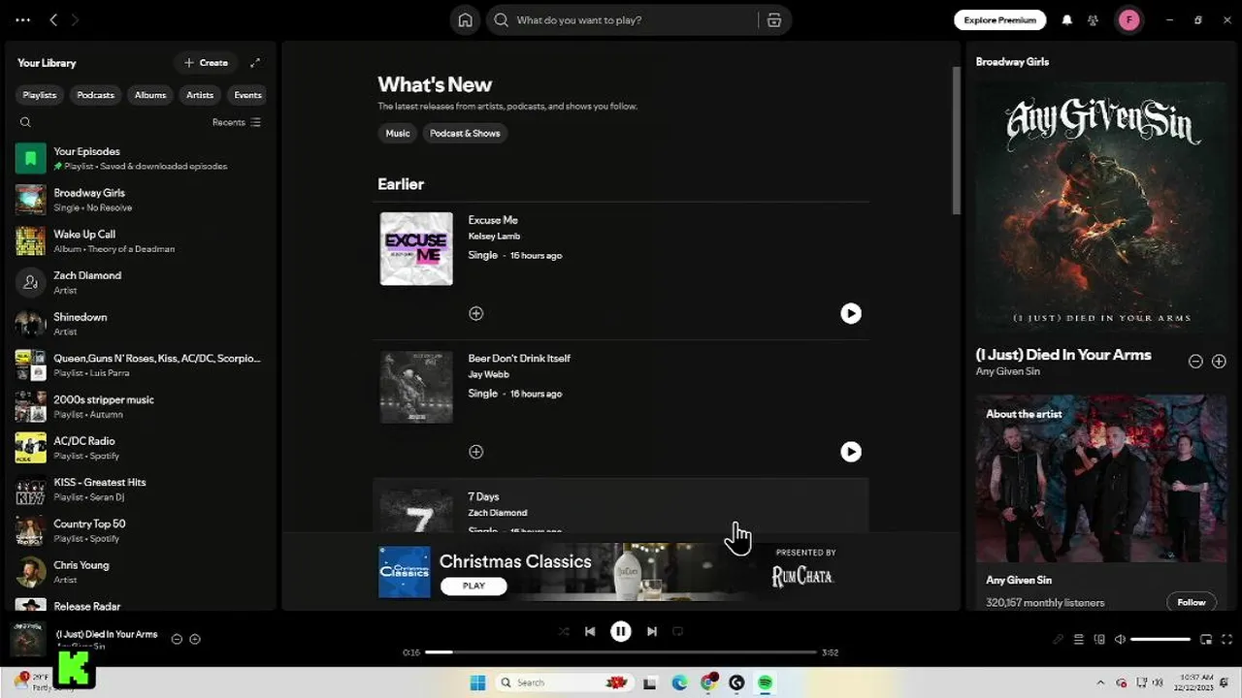Remove current song using the minus icon in right panel
This screenshot has height=698, width=1242.
[1195, 362]
